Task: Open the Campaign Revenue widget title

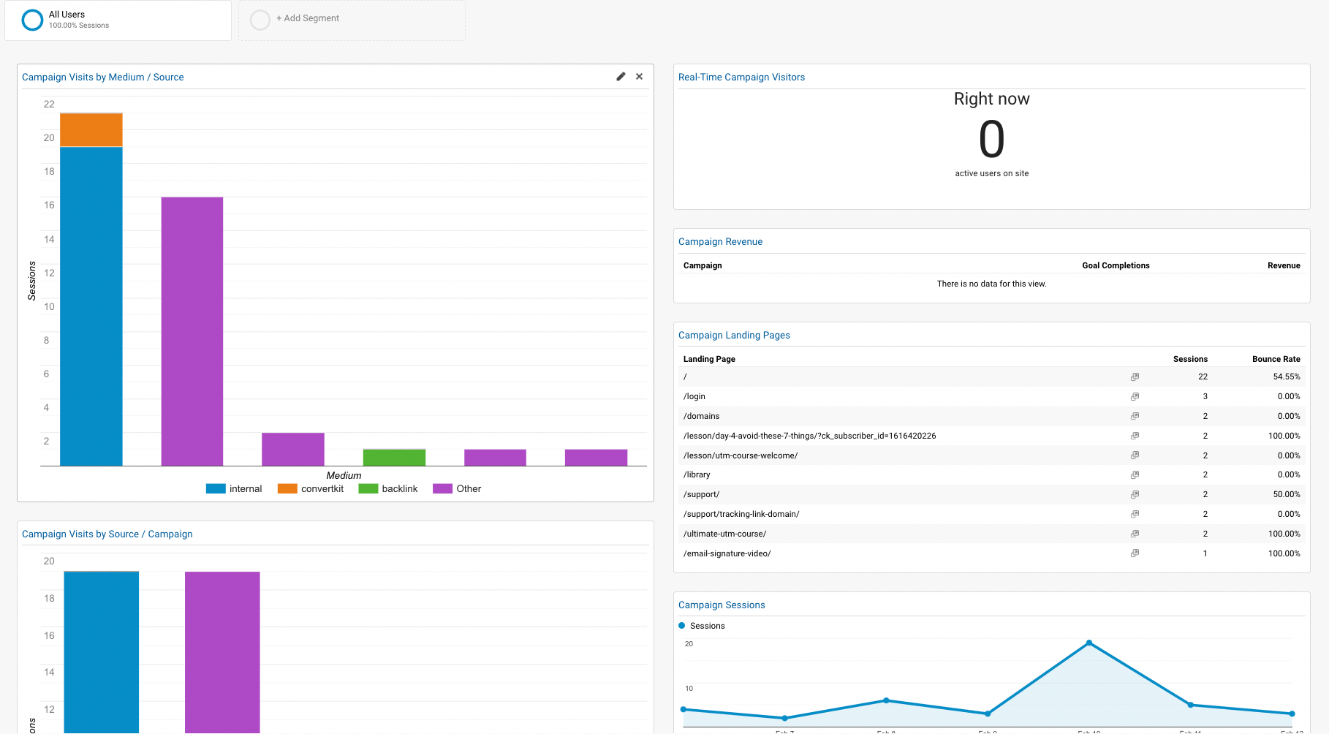Action: pos(720,242)
